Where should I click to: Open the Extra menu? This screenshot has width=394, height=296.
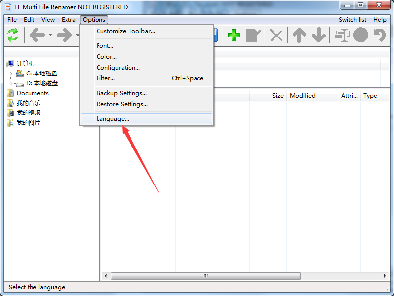(68, 20)
